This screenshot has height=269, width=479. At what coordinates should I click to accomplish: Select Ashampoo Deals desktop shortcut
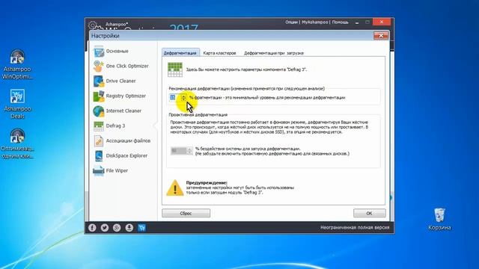[17, 104]
